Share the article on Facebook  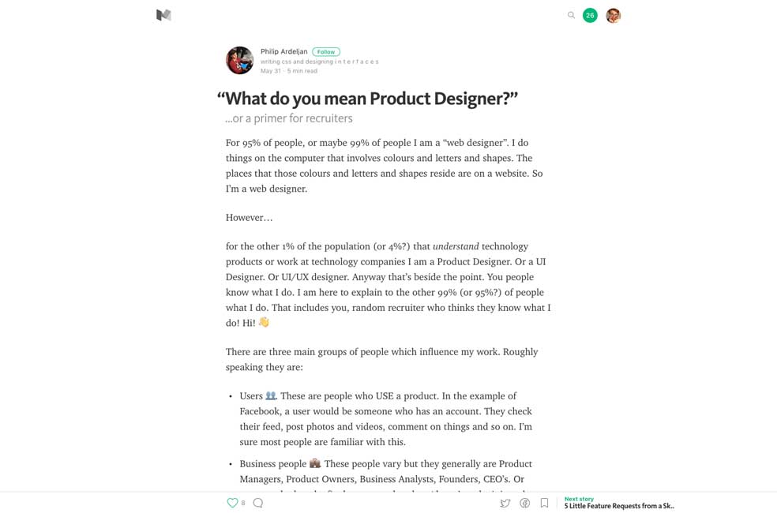coord(525,503)
